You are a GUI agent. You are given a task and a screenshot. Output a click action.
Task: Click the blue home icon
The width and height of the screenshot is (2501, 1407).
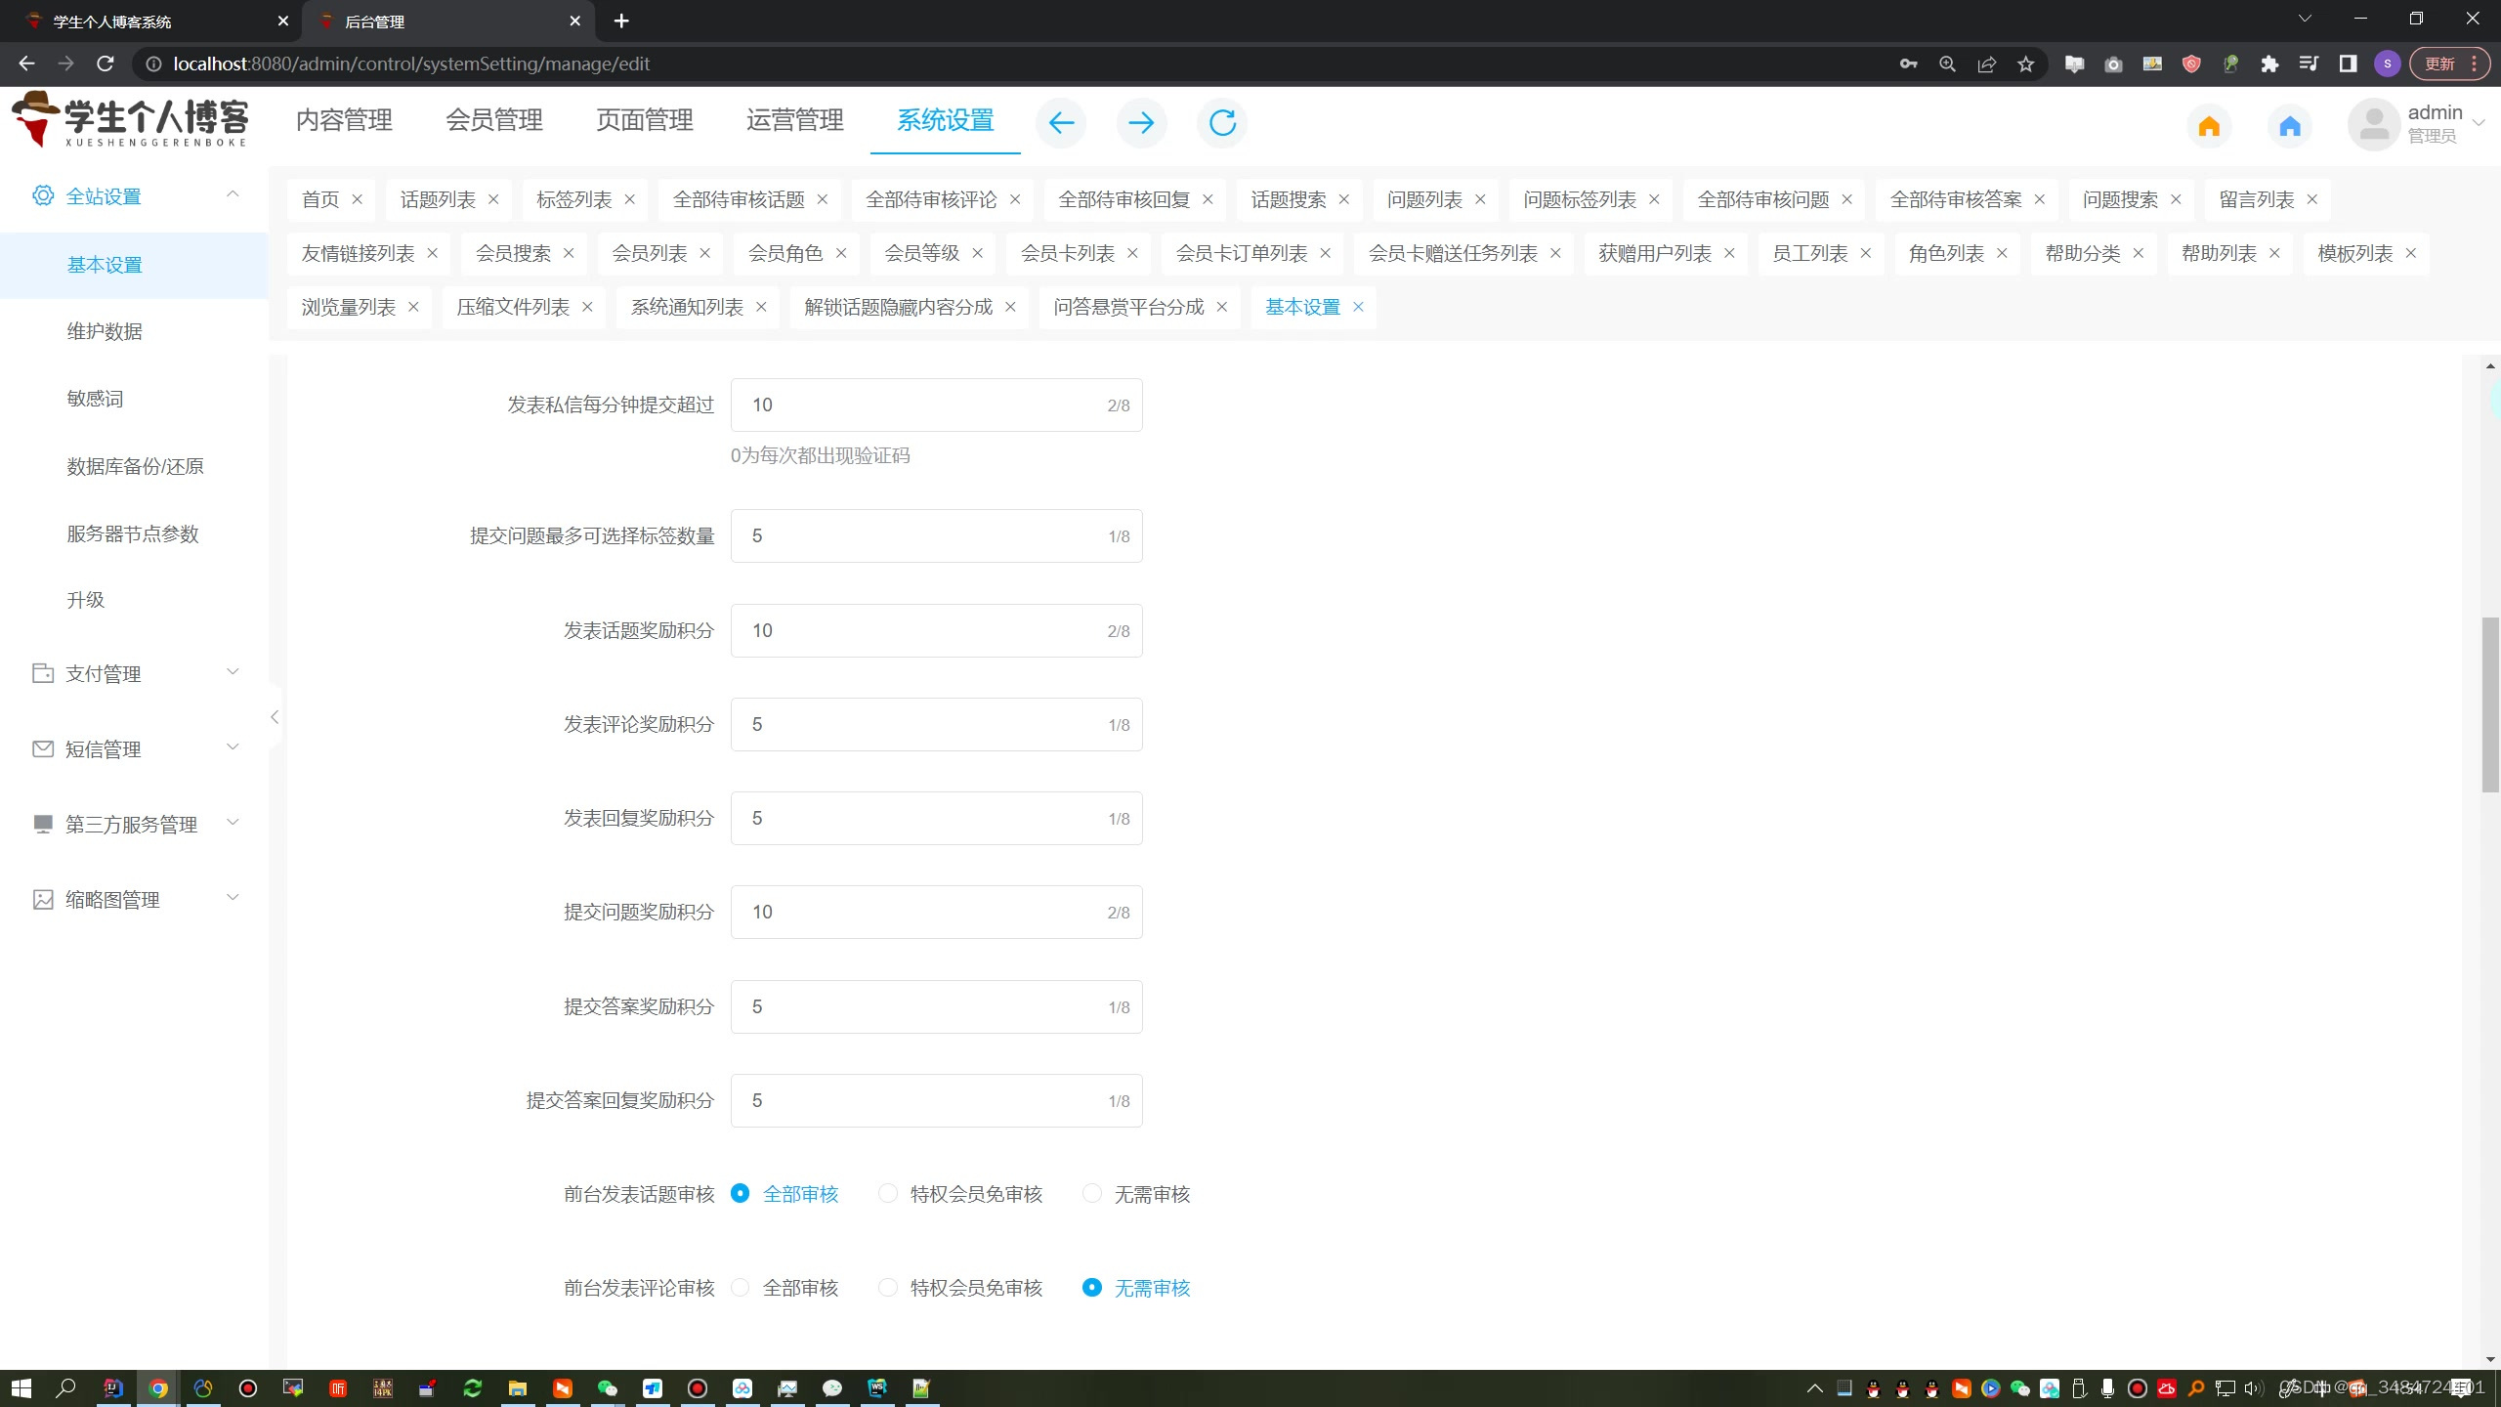[2290, 126]
